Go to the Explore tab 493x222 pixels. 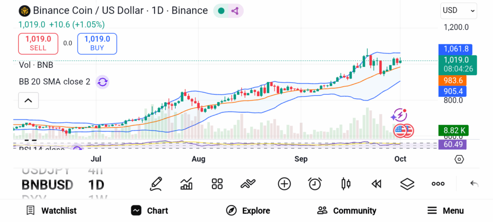pos(248,210)
